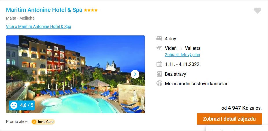Click the percent icon in Invia Care badge

click(34, 122)
